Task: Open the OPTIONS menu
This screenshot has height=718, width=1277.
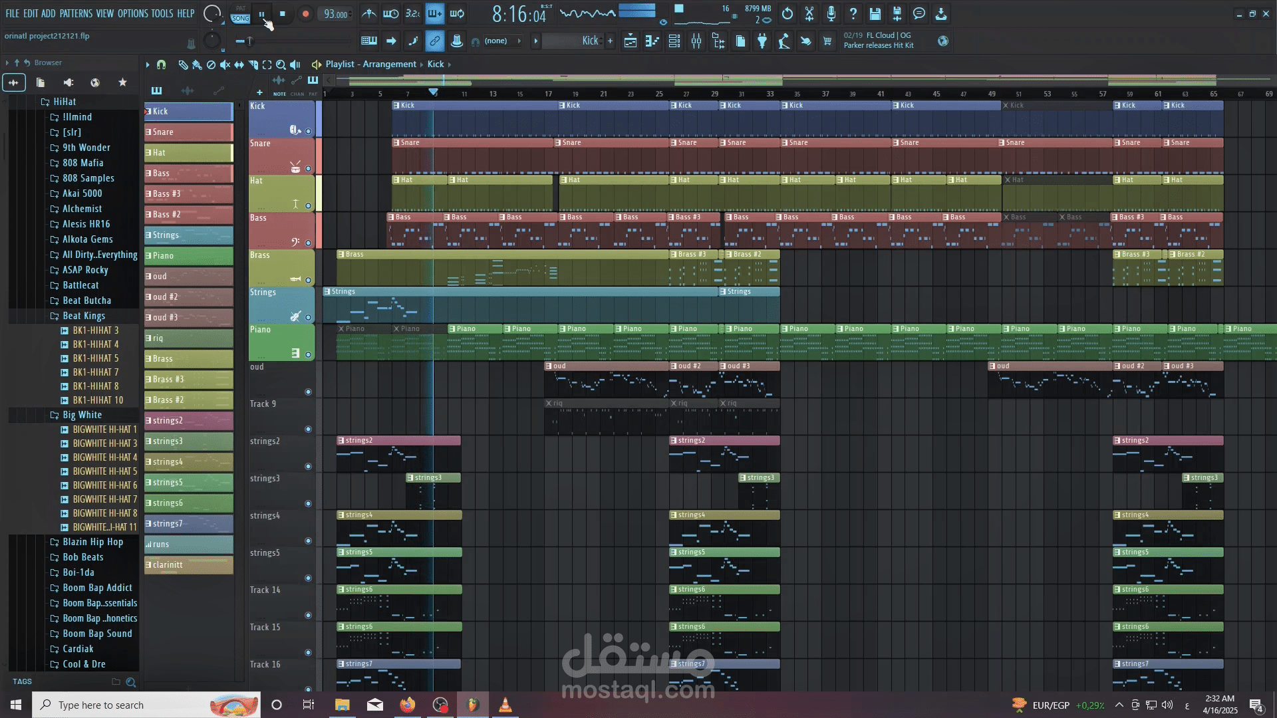Action: (133, 13)
